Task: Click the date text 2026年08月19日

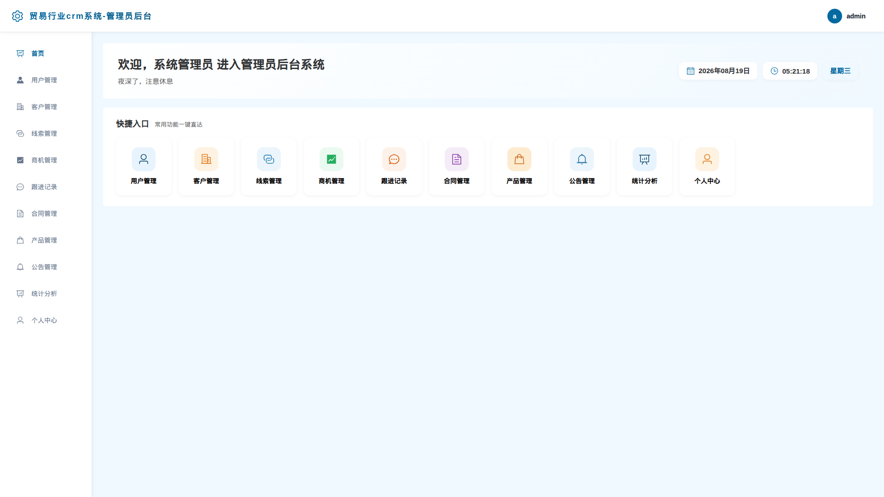Action: point(724,71)
